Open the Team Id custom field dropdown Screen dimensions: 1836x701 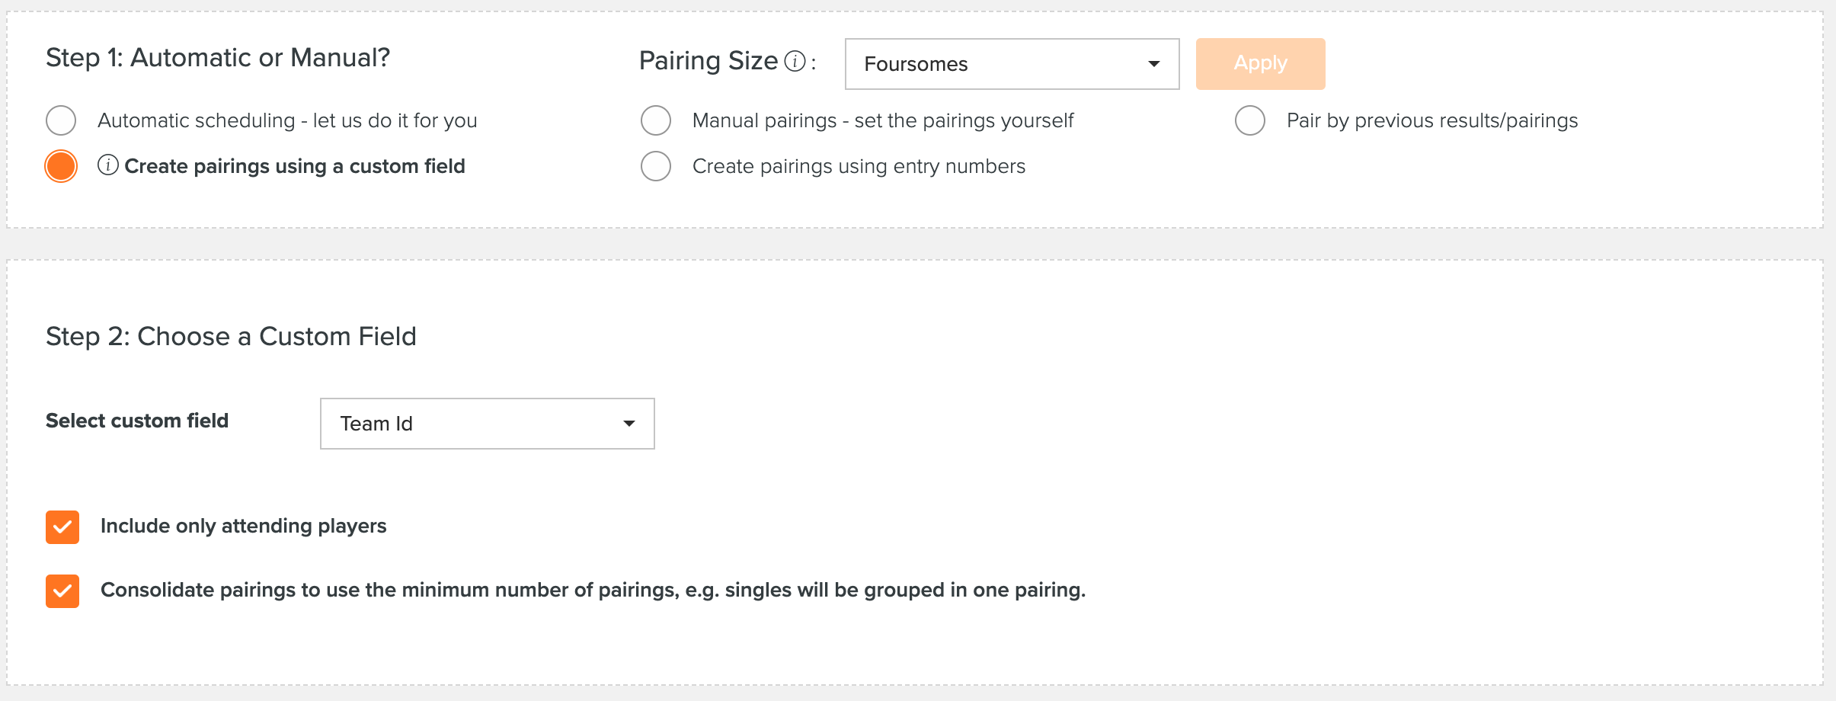coord(487,424)
